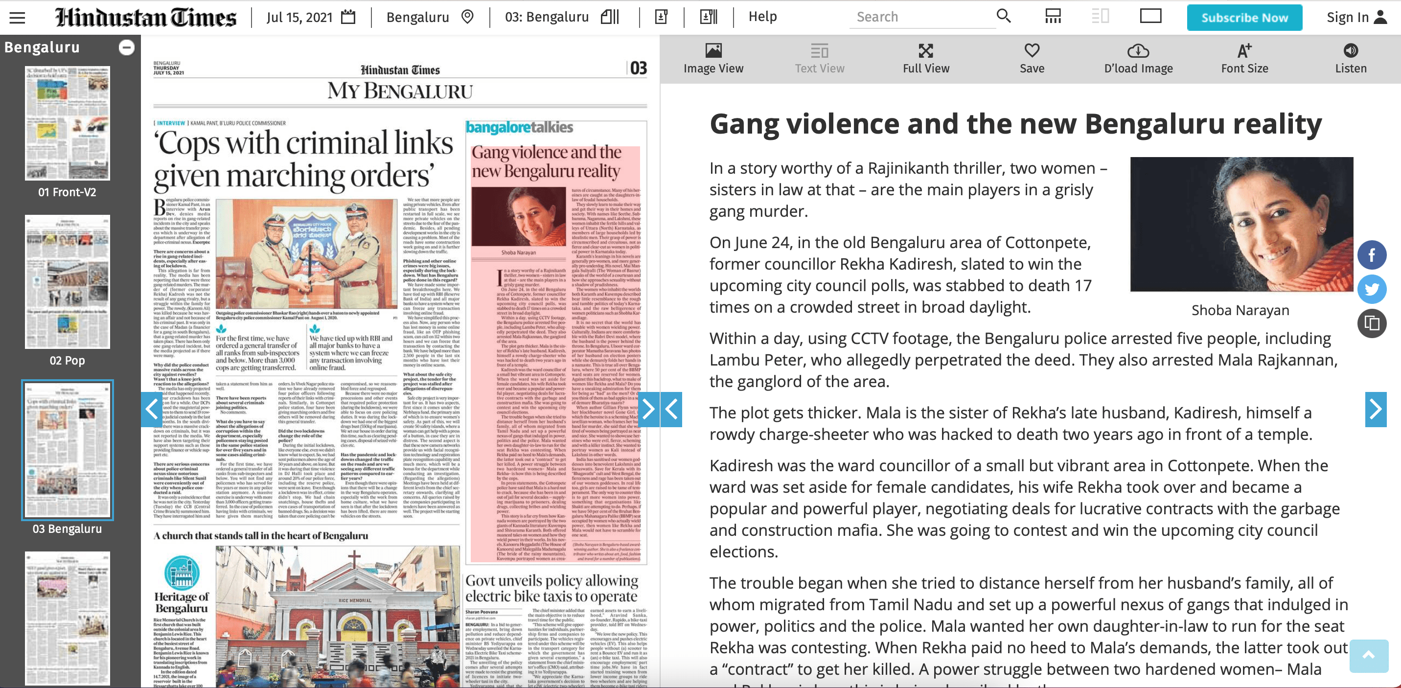Listen to the article audio
This screenshot has width=1401, height=688.
(x=1351, y=58)
